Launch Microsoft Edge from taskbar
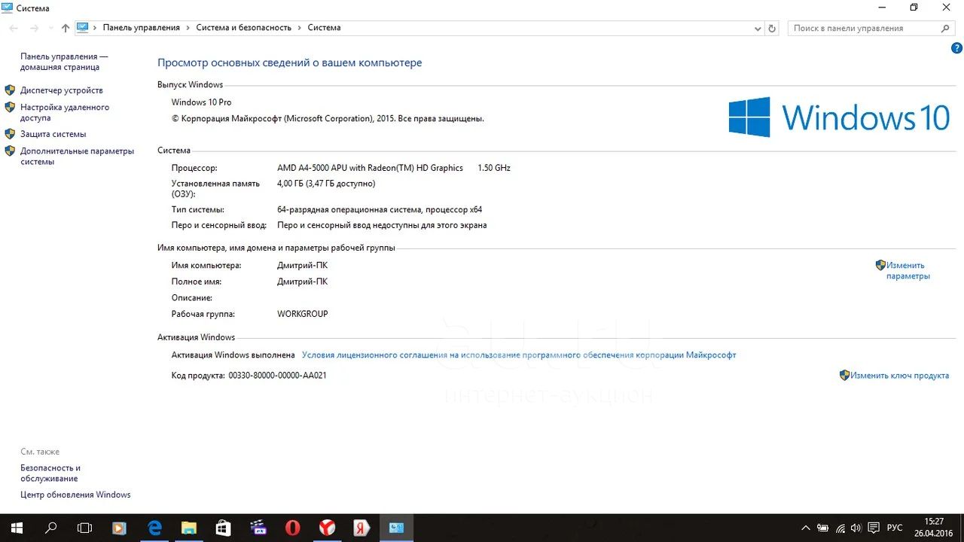 click(x=154, y=528)
